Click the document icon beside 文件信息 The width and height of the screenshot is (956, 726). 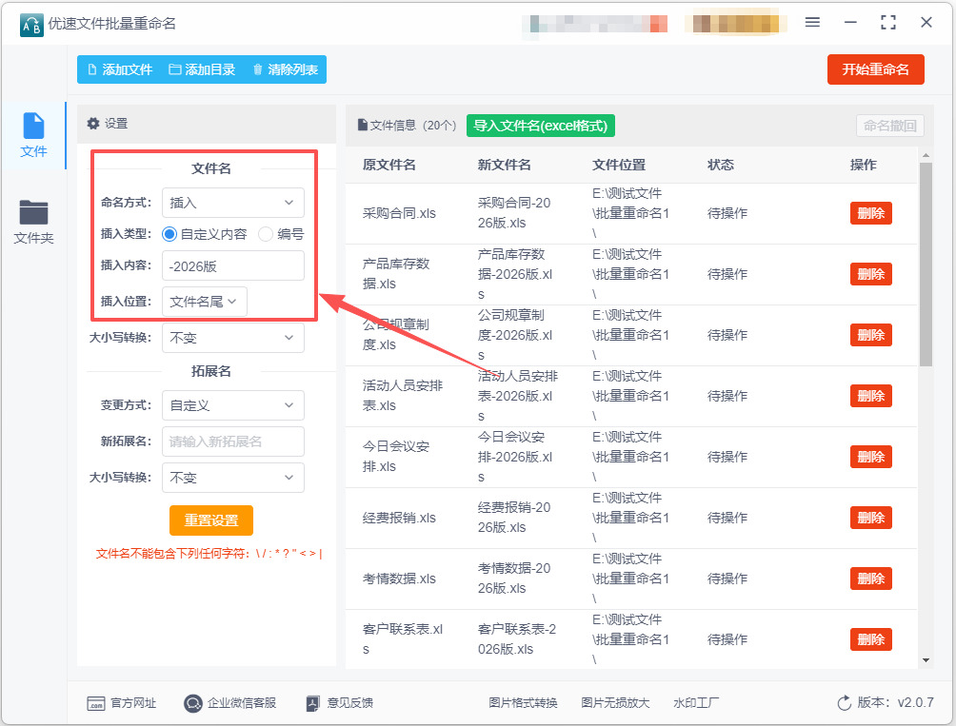(x=362, y=125)
